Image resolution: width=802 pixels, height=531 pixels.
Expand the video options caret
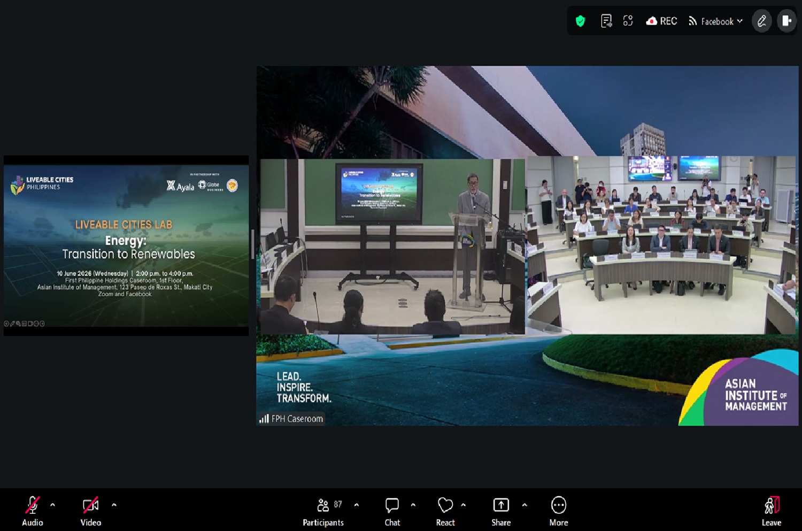click(114, 505)
